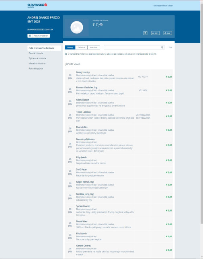The height and width of the screenshot is (259, 203).
Task: Click the account profile image placeholder
Action: click(x=77, y=27)
